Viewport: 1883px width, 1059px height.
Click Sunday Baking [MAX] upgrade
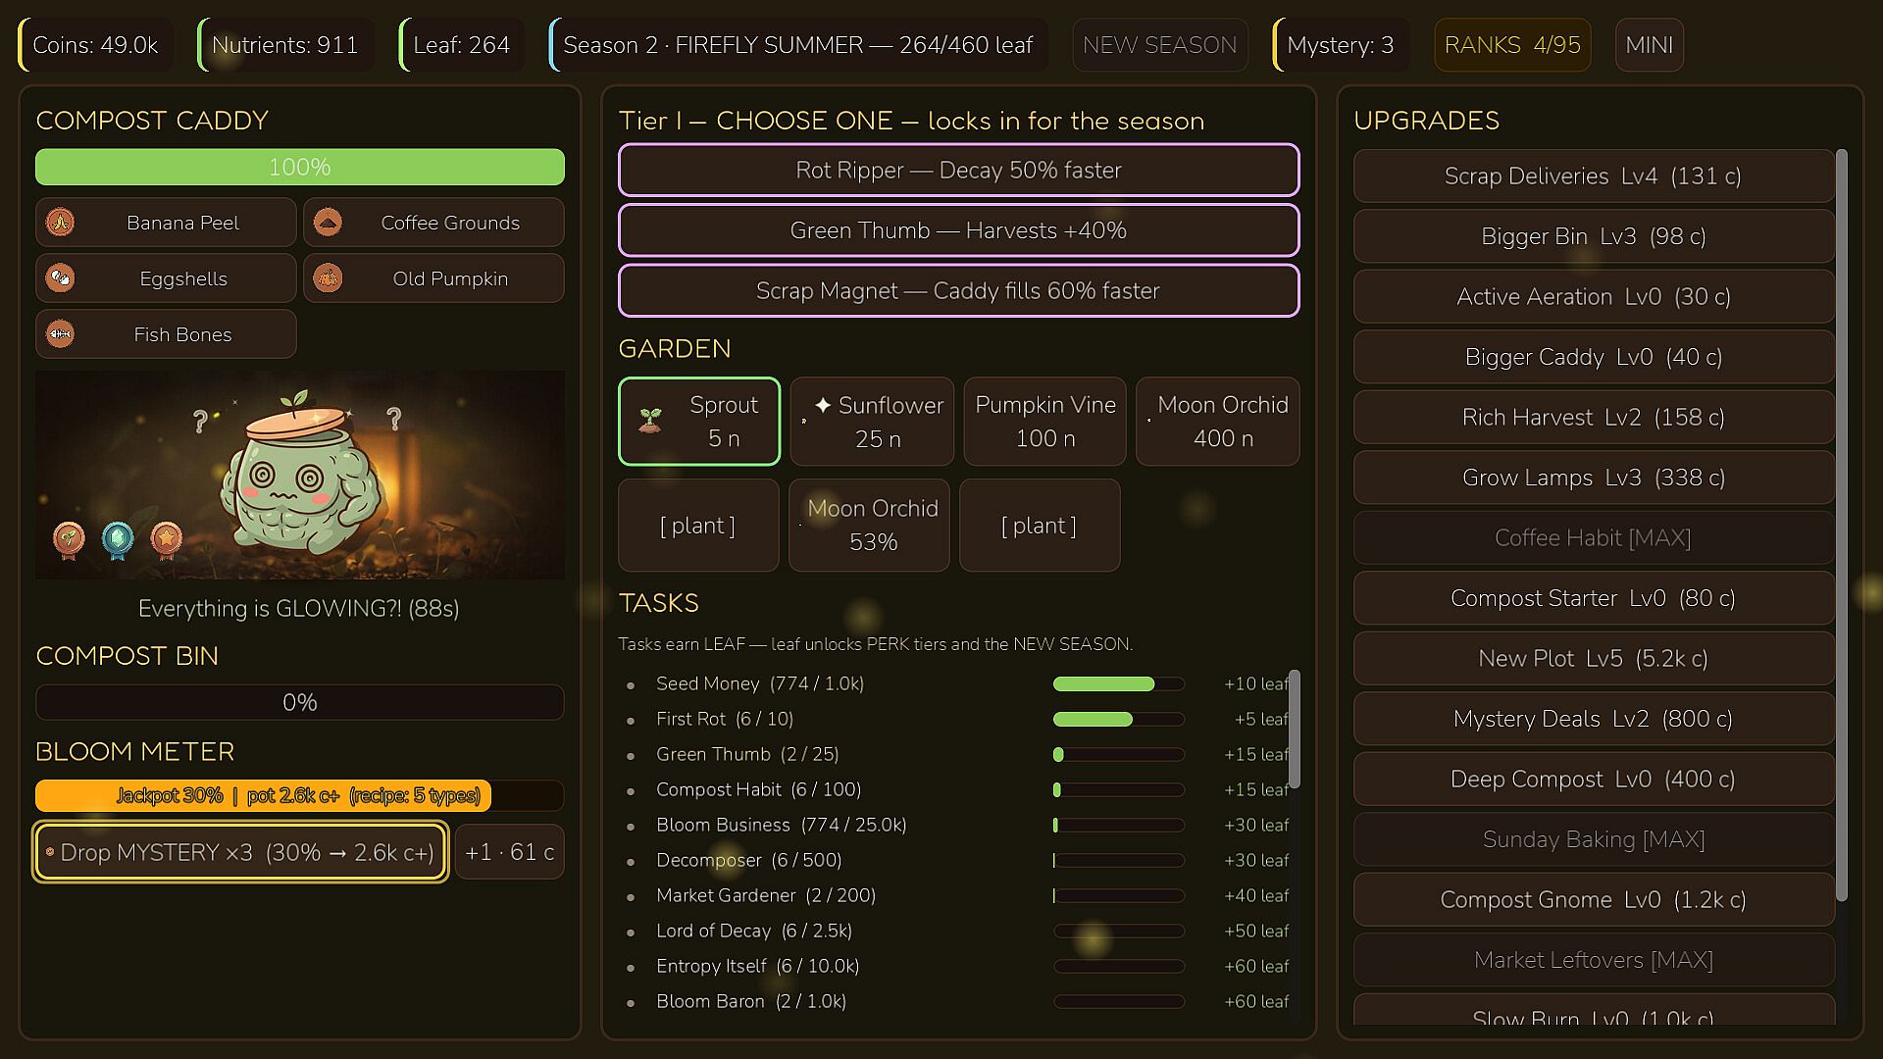click(1594, 839)
